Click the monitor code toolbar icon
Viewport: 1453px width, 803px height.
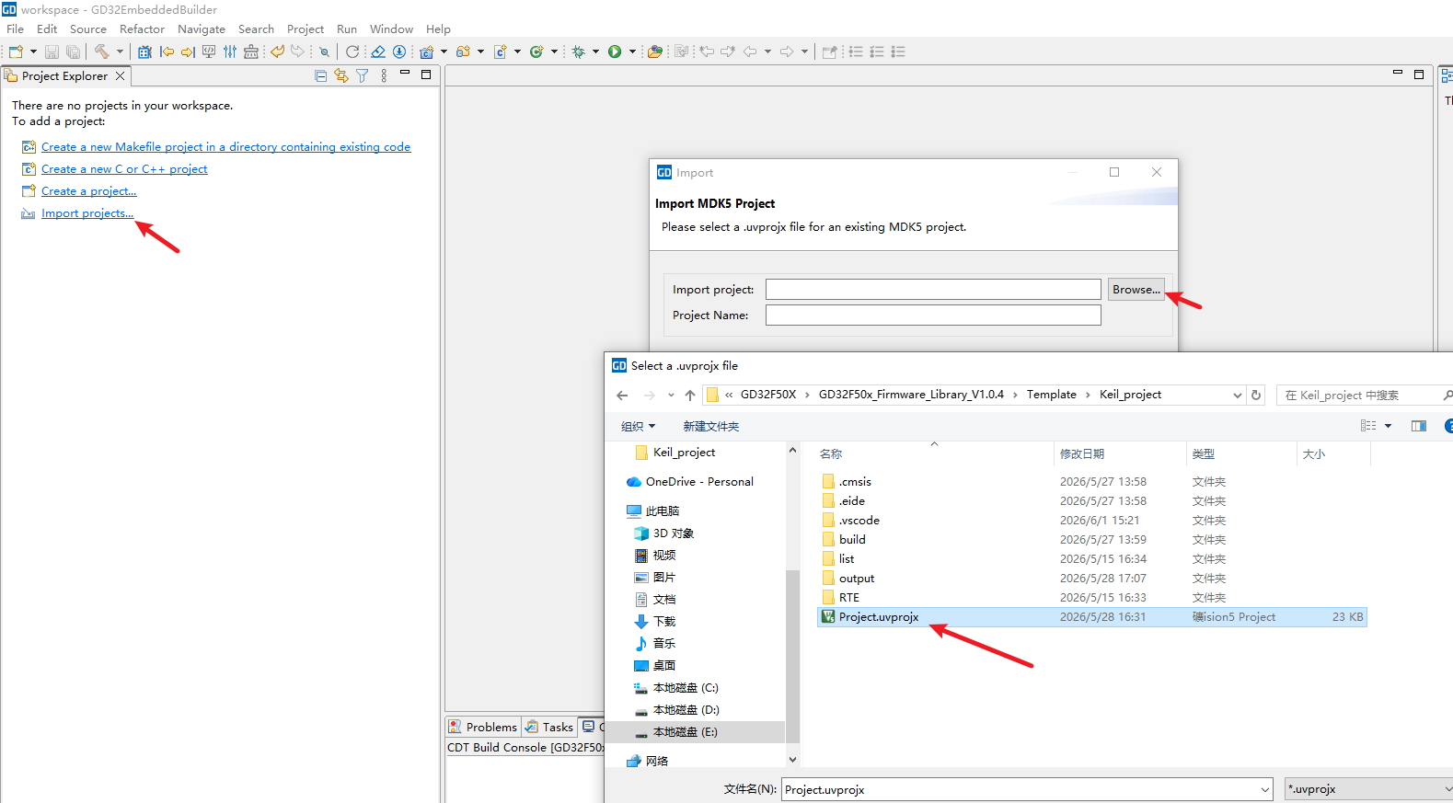point(209,52)
